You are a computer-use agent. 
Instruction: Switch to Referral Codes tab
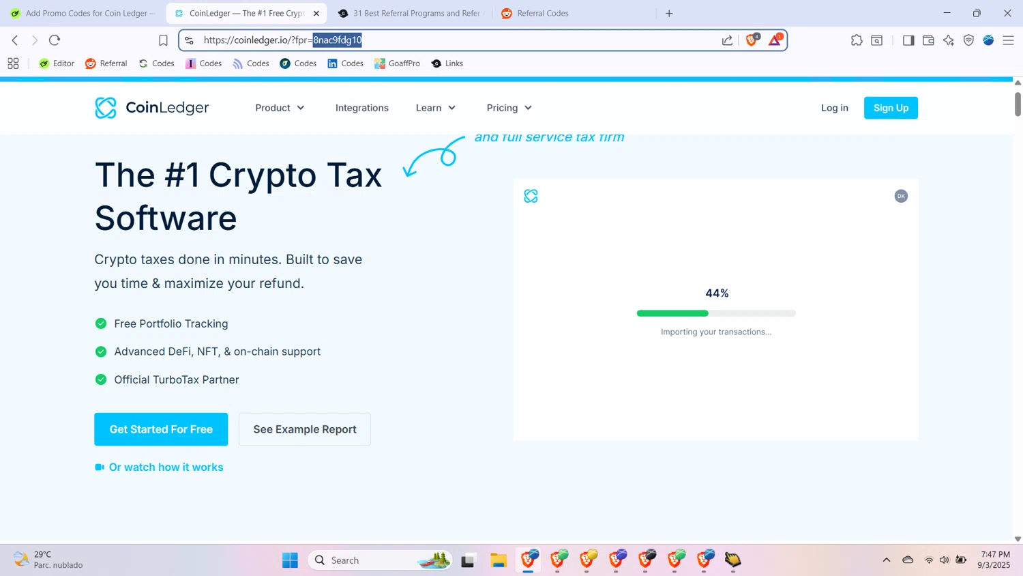click(x=573, y=13)
